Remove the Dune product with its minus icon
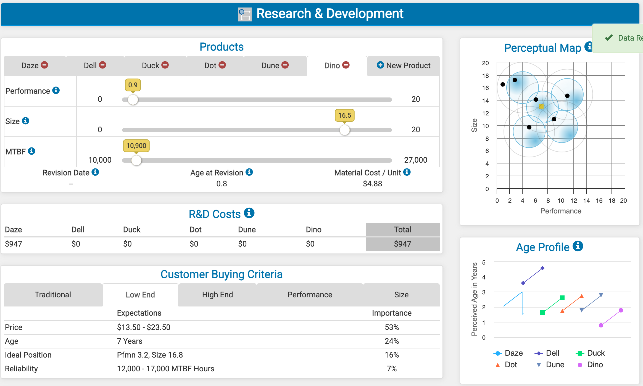The width and height of the screenshot is (643, 386). click(x=285, y=65)
